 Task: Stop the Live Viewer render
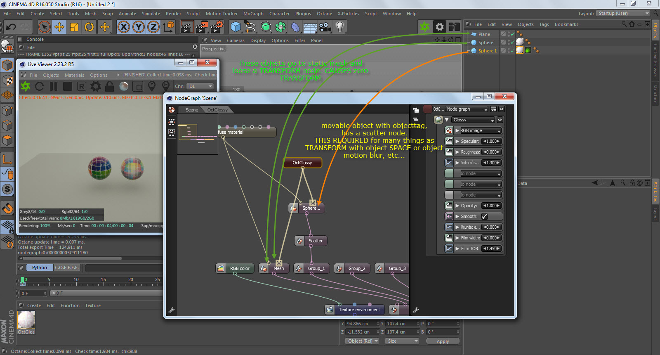(68, 86)
